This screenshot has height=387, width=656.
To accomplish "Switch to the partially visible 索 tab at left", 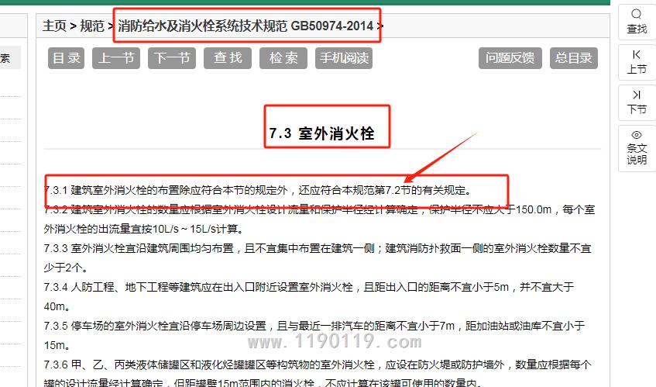I will (x=6, y=58).
